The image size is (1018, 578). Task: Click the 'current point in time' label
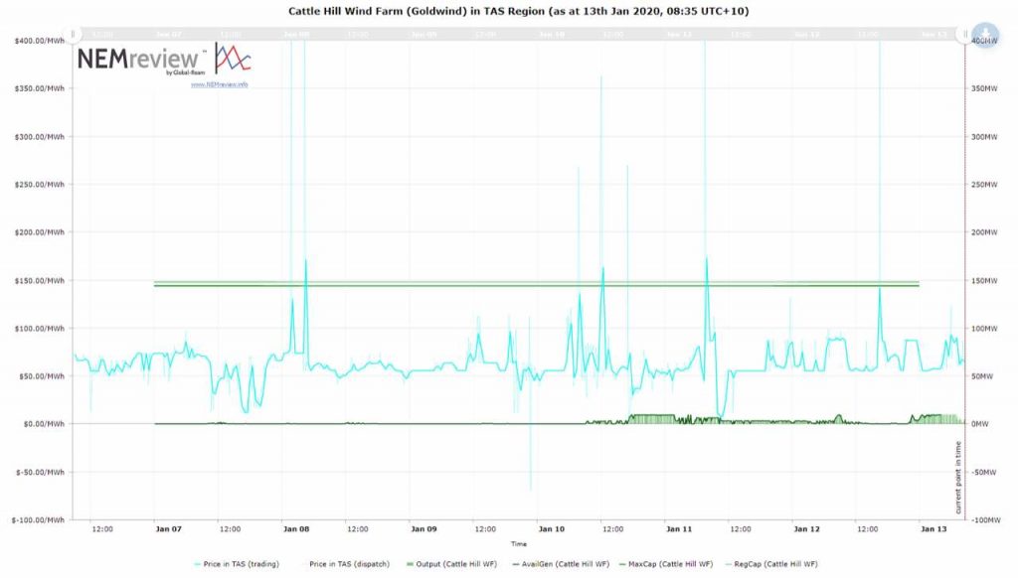pos(958,477)
